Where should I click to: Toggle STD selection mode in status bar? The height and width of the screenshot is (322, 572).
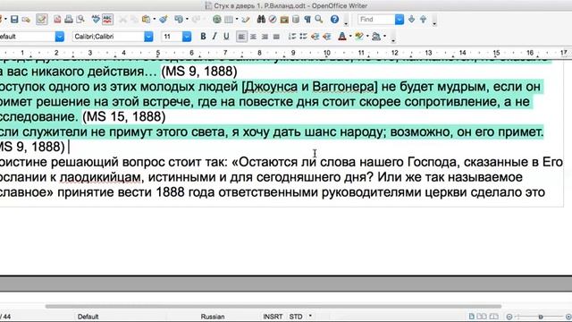pos(296,317)
